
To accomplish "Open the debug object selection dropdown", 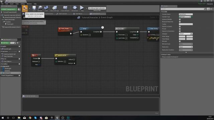I will [97, 8].
